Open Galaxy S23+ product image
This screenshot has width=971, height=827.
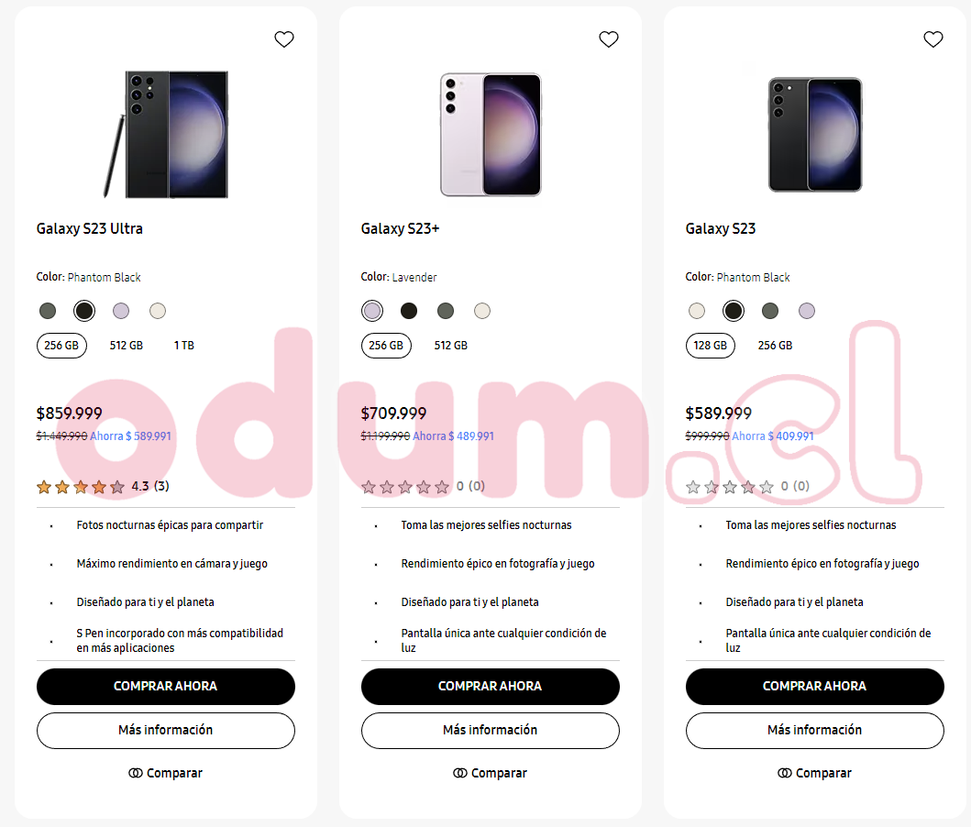(x=491, y=135)
